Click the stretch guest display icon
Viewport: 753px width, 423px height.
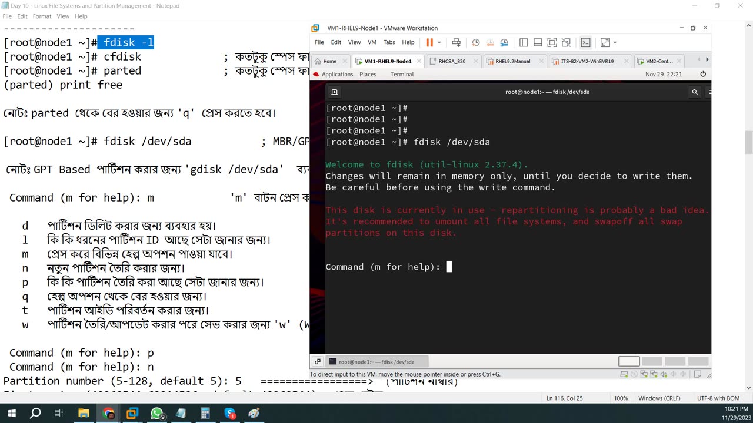coord(605,42)
